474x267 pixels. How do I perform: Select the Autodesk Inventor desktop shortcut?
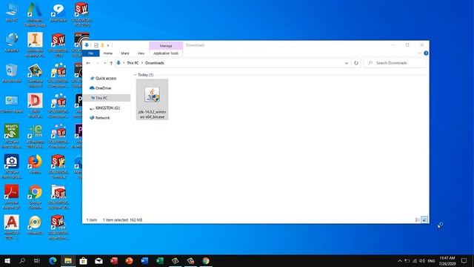point(35,44)
